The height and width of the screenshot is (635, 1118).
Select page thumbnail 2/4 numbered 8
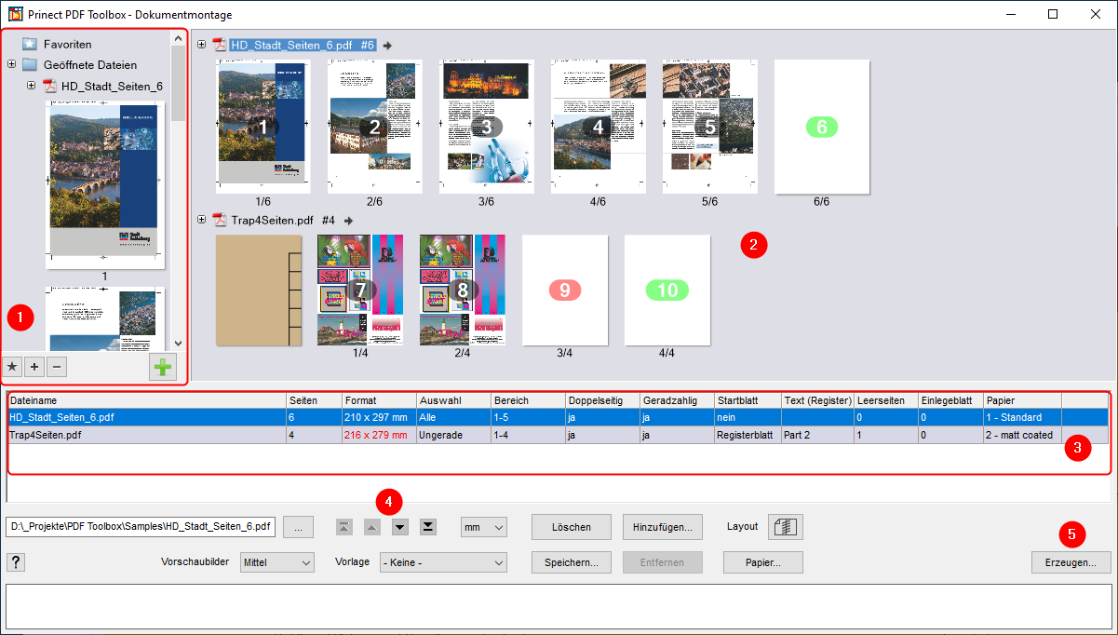click(463, 290)
